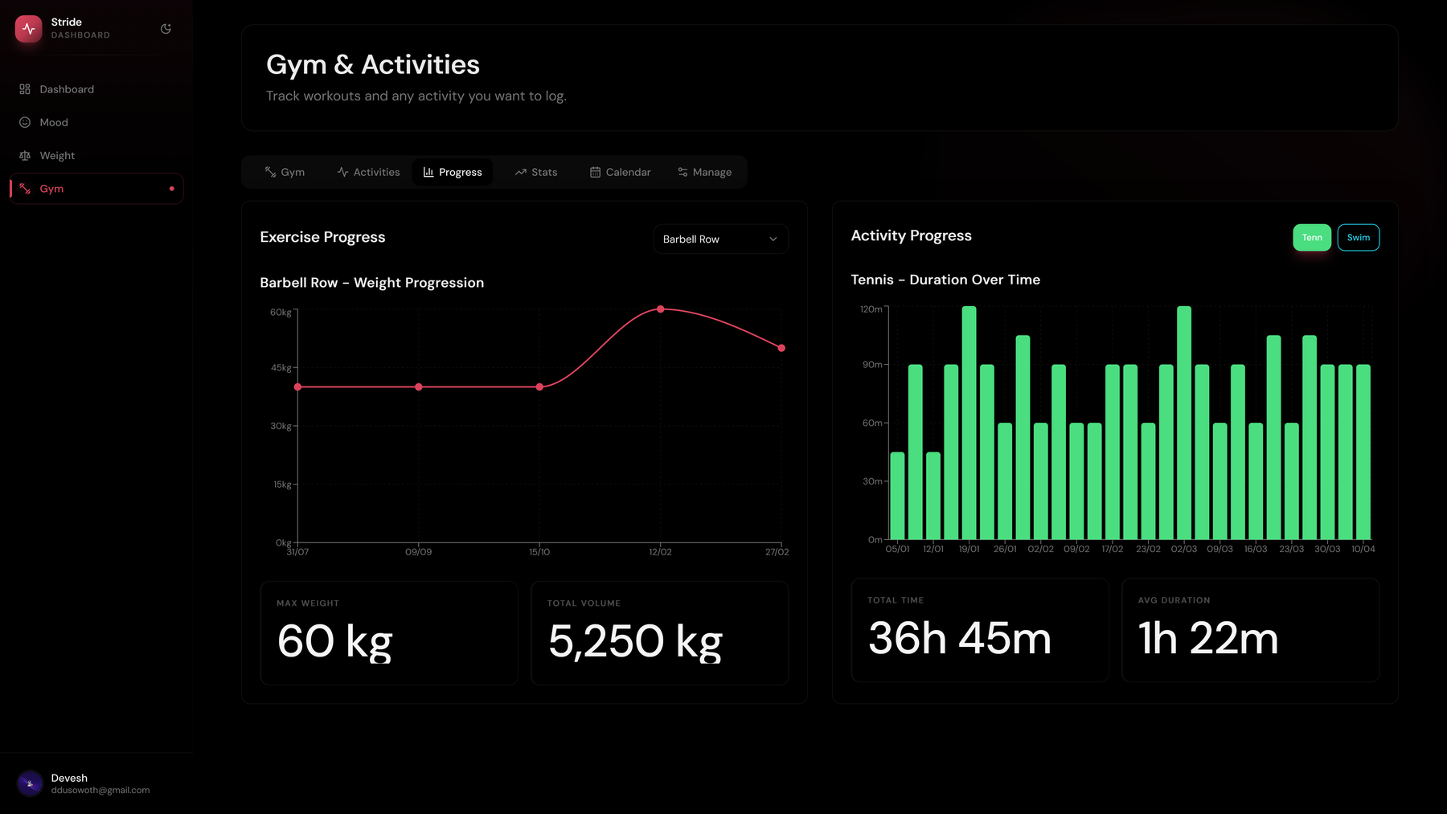The width and height of the screenshot is (1447, 814).
Task: Click the sliders icon in Manage tab
Action: coord(683,172)
